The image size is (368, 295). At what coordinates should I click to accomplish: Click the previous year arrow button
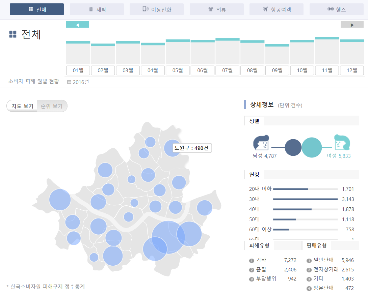[x=77, y=24]
